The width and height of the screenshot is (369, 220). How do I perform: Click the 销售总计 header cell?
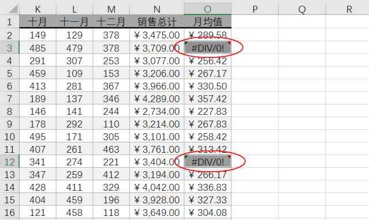[157, 22]
